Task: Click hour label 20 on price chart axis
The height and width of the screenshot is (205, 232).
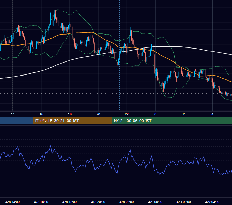Action: tap(98, 114)
